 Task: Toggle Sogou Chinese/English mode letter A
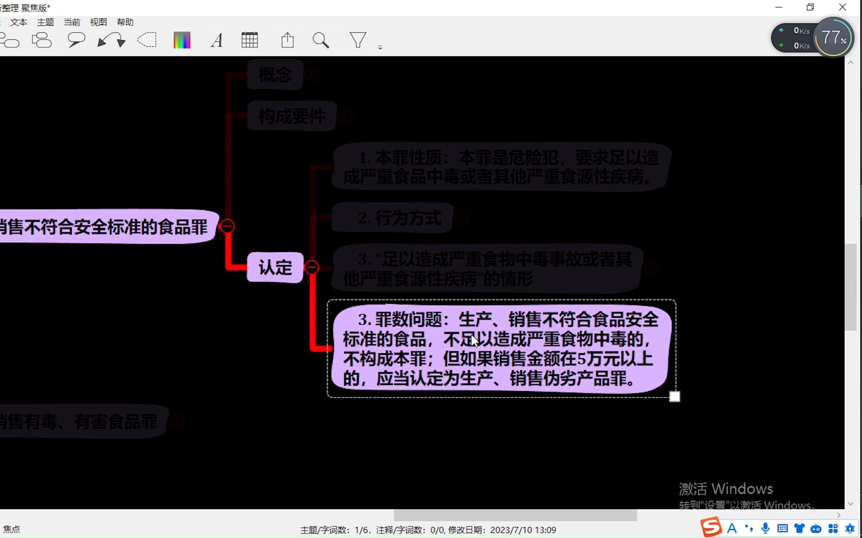tap(731, 528)
